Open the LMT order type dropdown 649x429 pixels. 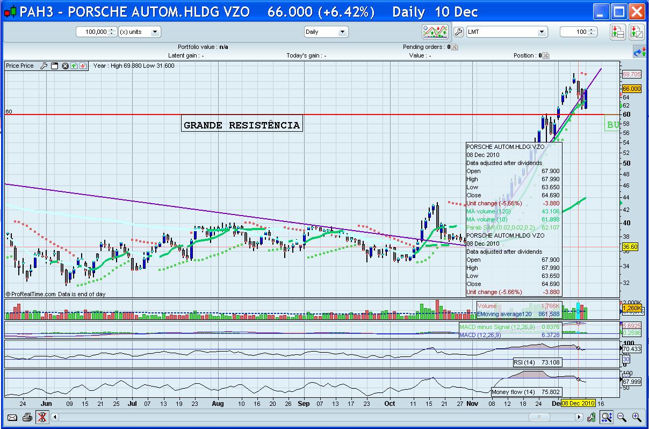pos(507,32)
